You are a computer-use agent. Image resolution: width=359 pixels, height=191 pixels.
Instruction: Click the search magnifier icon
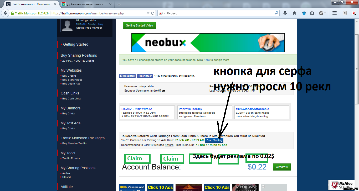(x=276, y=13)
